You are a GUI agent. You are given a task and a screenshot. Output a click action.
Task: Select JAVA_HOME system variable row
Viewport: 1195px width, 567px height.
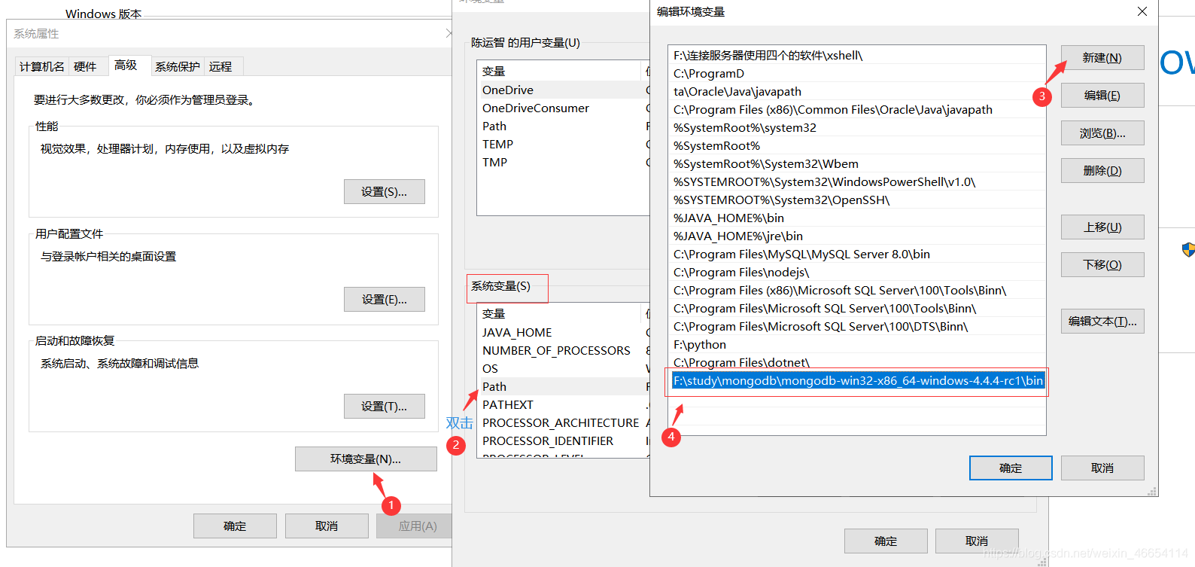tap(563, 333)
